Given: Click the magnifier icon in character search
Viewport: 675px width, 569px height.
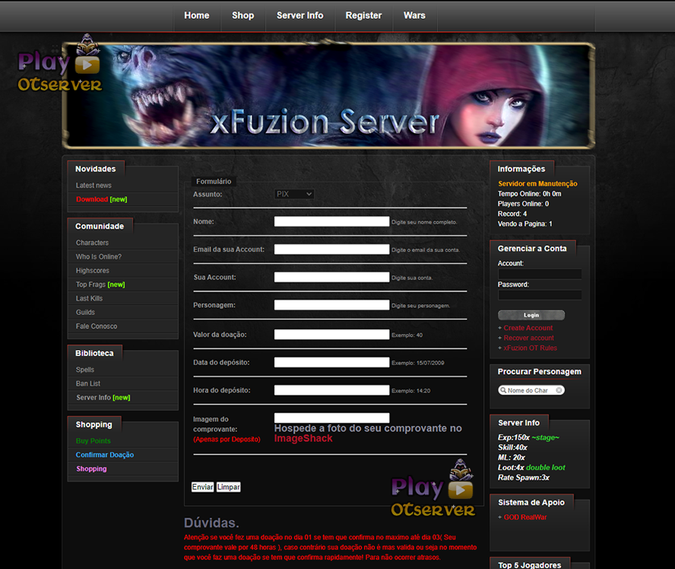Looking at the screenshot, I should tap(502, 390).
